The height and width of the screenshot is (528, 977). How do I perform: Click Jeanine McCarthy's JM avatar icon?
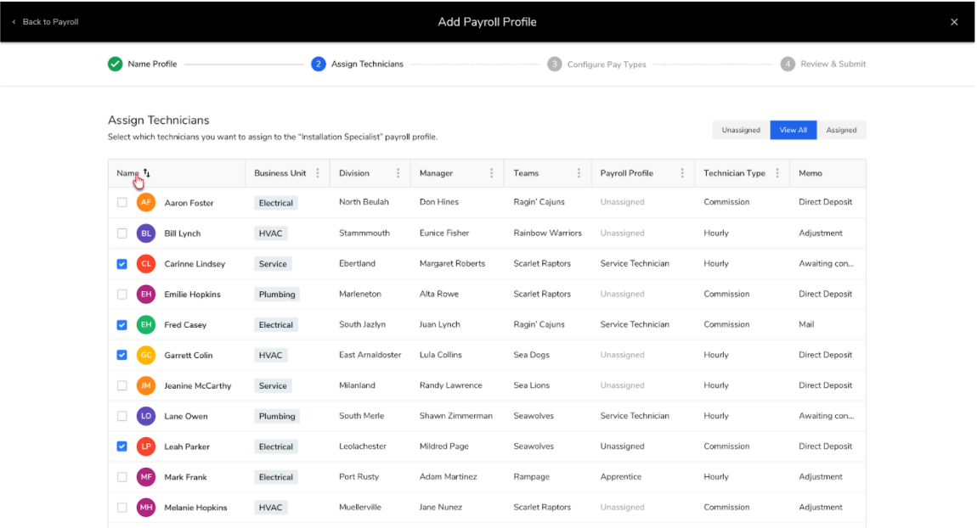coord(146,385)
